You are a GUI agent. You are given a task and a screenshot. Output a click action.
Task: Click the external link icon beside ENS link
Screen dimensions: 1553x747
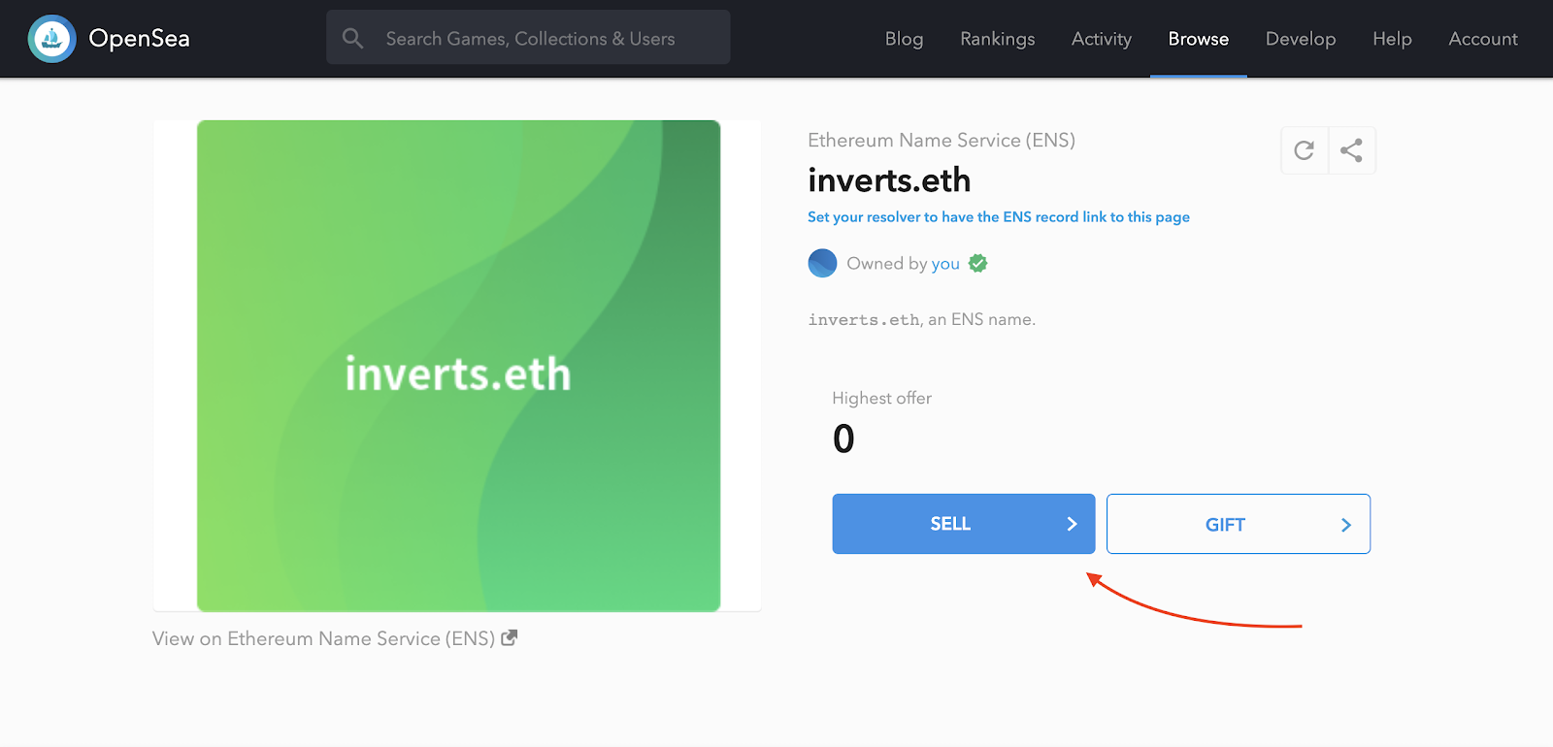point(510,637)
